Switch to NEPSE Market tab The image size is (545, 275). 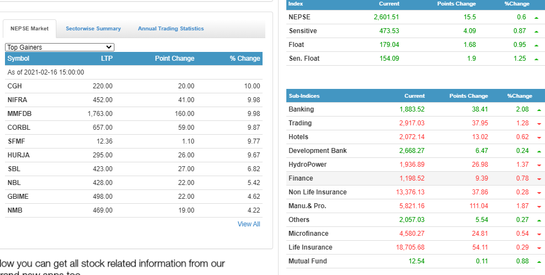point(29,29)
